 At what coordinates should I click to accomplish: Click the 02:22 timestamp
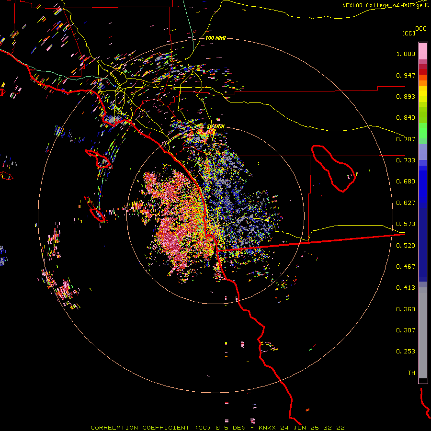tap(334, 428)
